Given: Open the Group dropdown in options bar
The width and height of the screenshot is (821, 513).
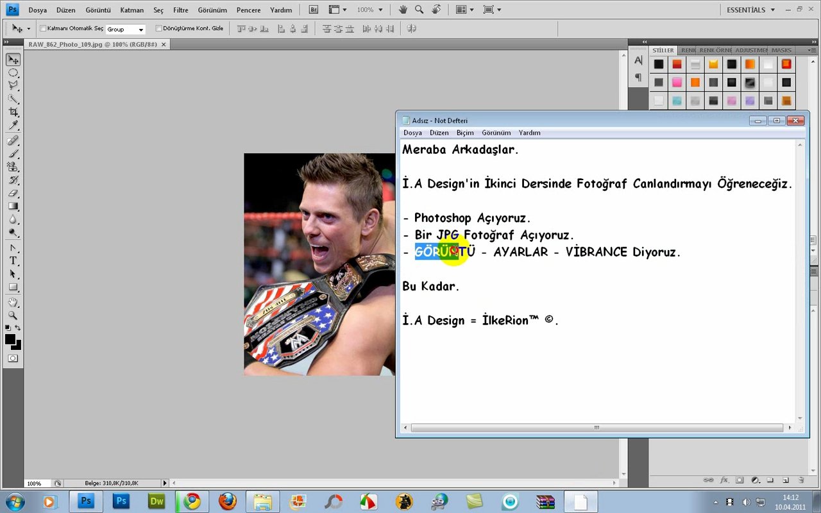Looking at the screenshot, I should coord(126,29).
